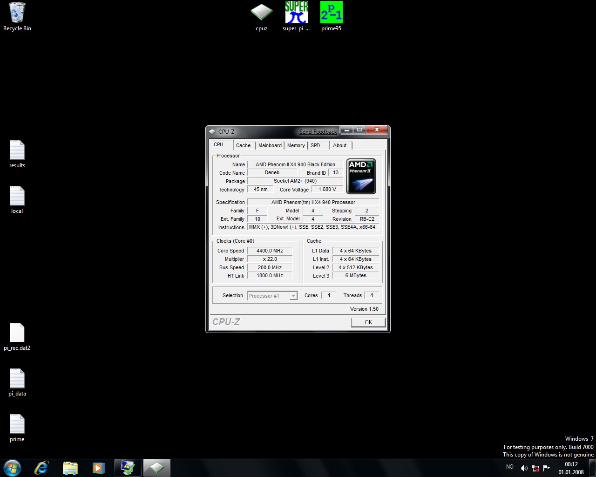Image resolution: width=596 pixels, height=477 pixels.
Task: Open the Windows Start orb
Action: [x=12, y=468]
